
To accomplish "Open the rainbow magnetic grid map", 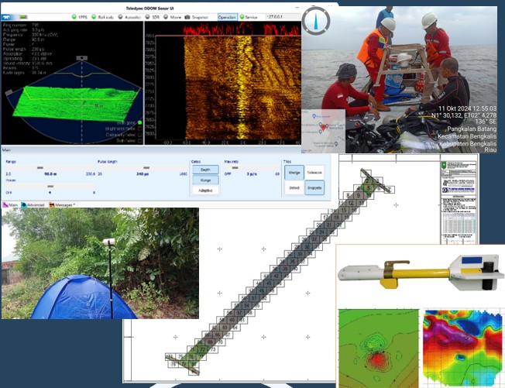I will pyautogui.click(x=462, y=348).
